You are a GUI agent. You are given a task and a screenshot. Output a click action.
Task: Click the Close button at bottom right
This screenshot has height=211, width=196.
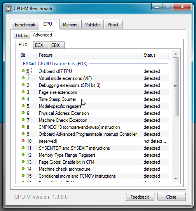coord(171,197)
